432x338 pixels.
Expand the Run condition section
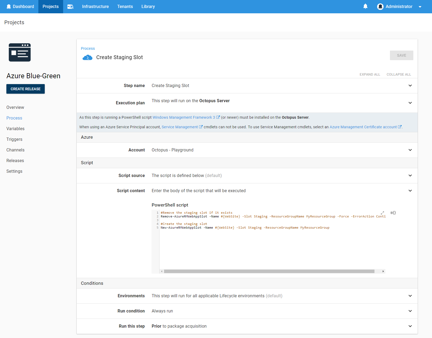[x=410, y=311]
